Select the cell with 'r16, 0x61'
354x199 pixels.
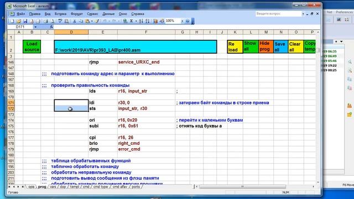coord(146,126)
